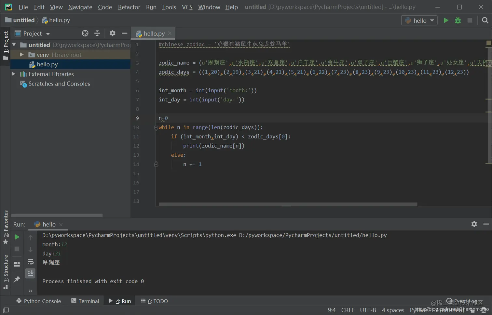Click the Project panel horizontal scrollbar
This screenshot has width=492, height=315.
coord(57,215)
